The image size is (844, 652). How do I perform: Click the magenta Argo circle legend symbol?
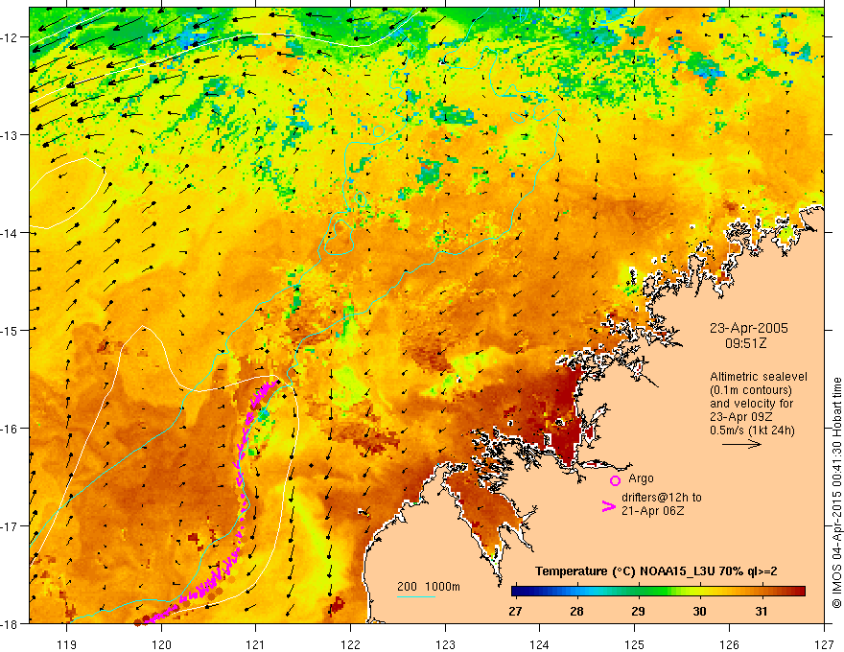point(615,480)
